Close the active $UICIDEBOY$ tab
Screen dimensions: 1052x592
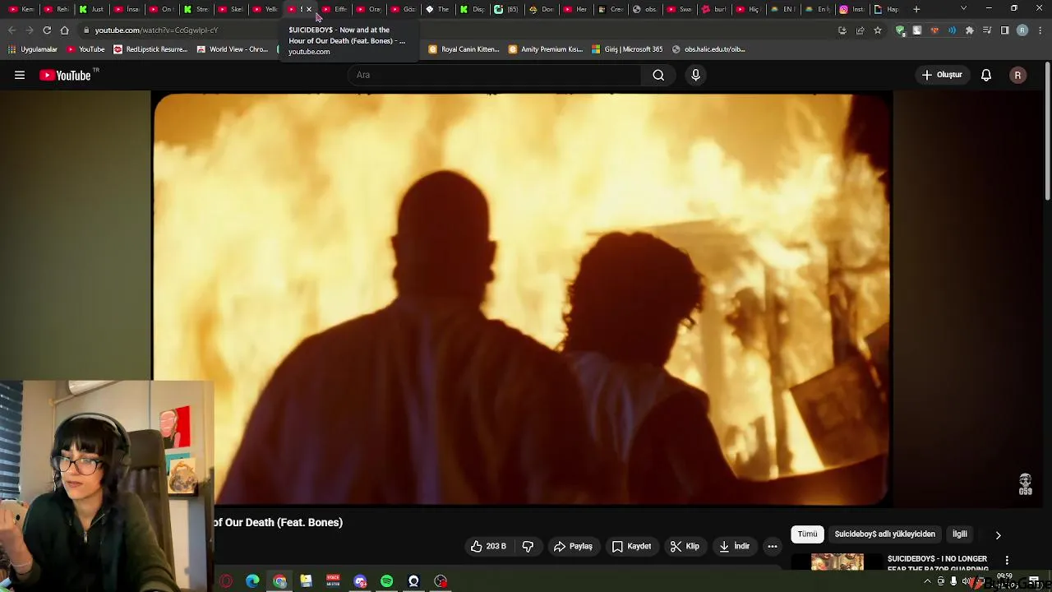(x=309, y=9)
